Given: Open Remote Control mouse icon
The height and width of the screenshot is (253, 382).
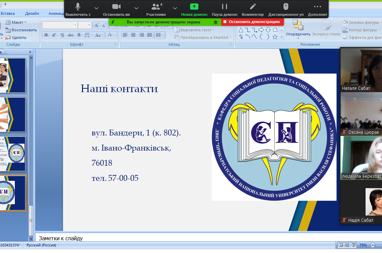Looking at the screenshot, I should (286, 7).
